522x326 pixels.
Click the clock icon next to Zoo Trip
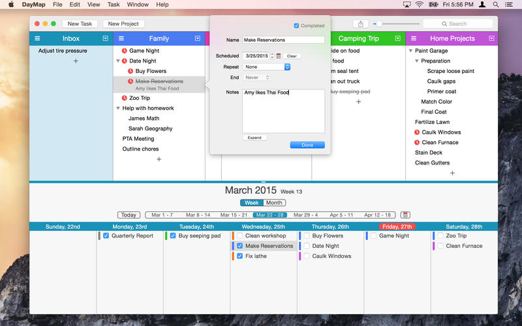[125, 98]
